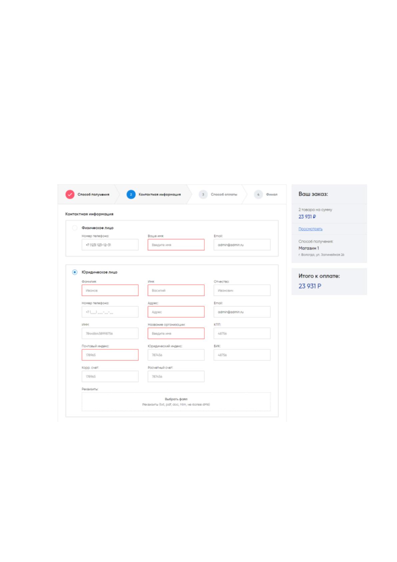Click the blue step 2 circle
This screenshot has height=562, width=397.
point(131,195)
